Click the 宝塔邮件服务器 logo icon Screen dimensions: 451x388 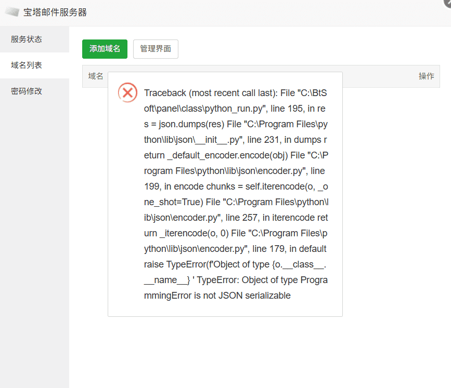[12, 12]
